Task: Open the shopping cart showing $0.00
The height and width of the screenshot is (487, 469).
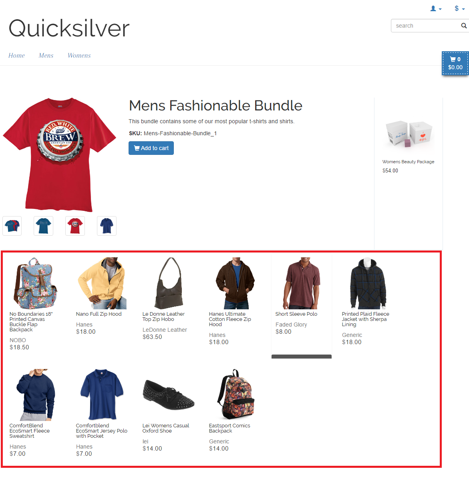Action: (x=455, y=63)
